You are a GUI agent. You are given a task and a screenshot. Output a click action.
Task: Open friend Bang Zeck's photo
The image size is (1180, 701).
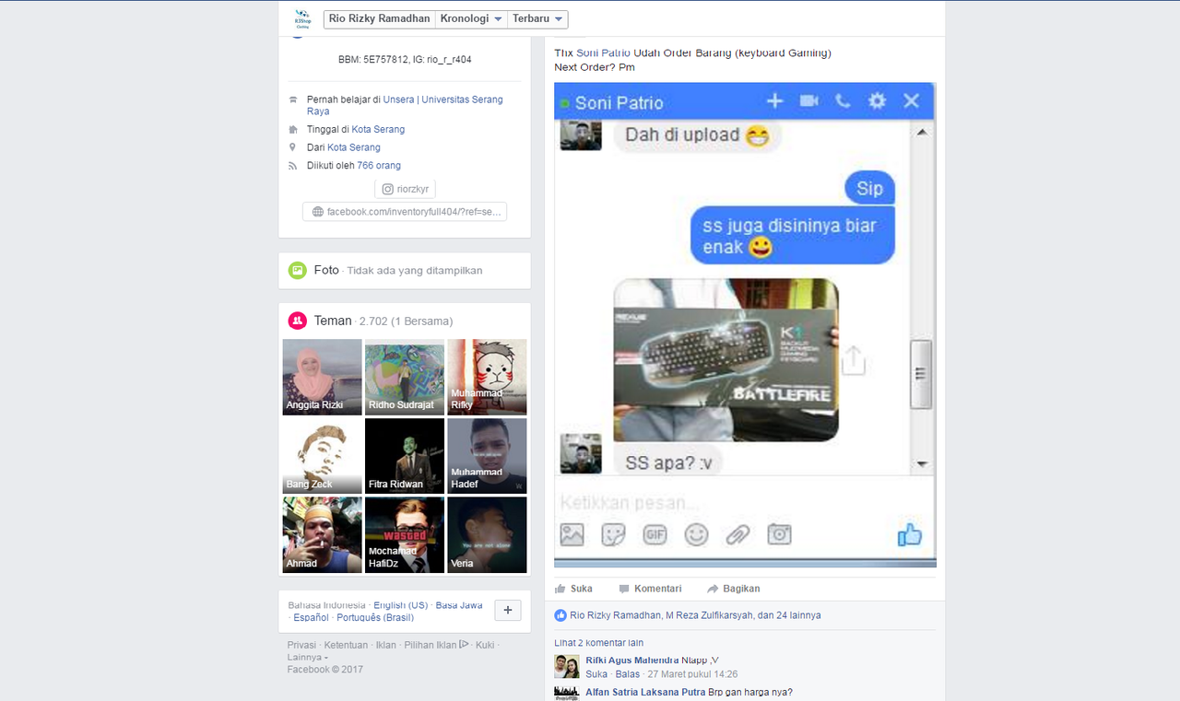pos(322,456)
